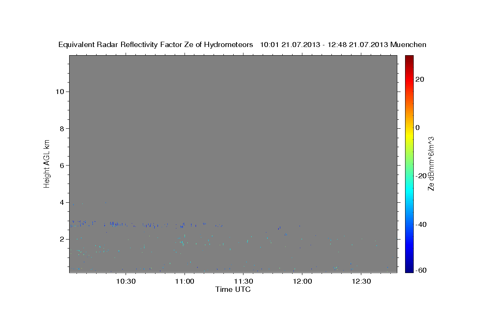Image resolution: width=491 pixels, height=327 pixels.
Task: Click the 4 km height tick label
Action: tap(62, 202)
